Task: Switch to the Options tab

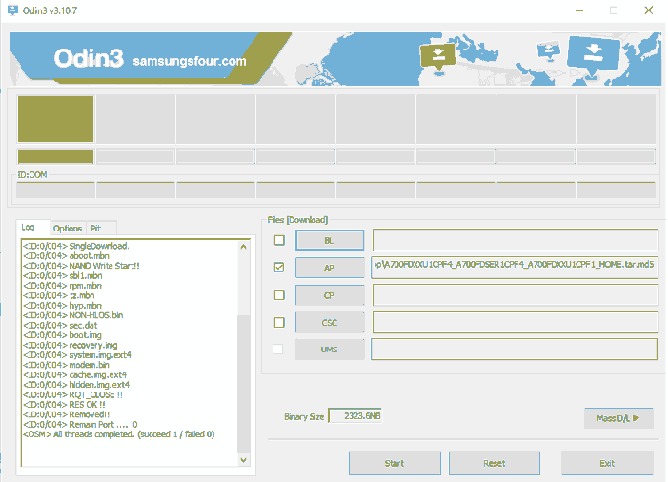Action: 68,229
